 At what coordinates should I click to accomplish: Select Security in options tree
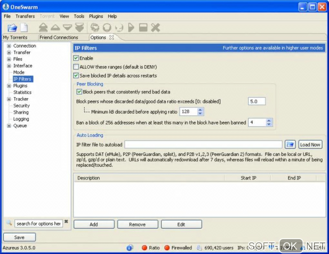(21, 106)
